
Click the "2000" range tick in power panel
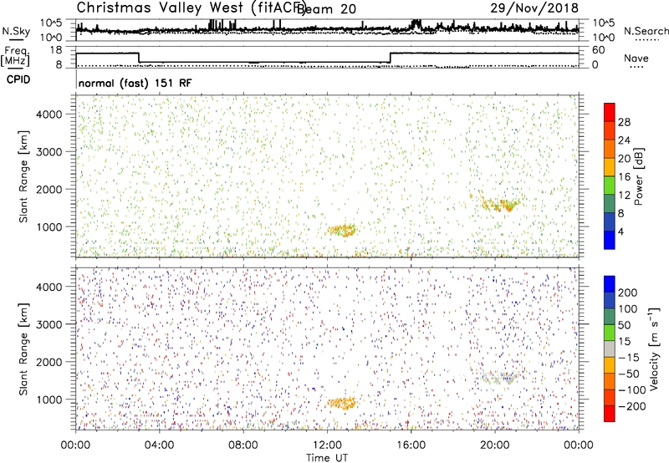click(49, 189)
